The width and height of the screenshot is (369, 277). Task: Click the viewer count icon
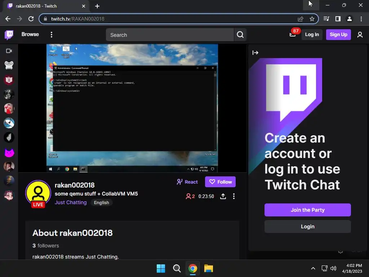(x=188, y=196)
